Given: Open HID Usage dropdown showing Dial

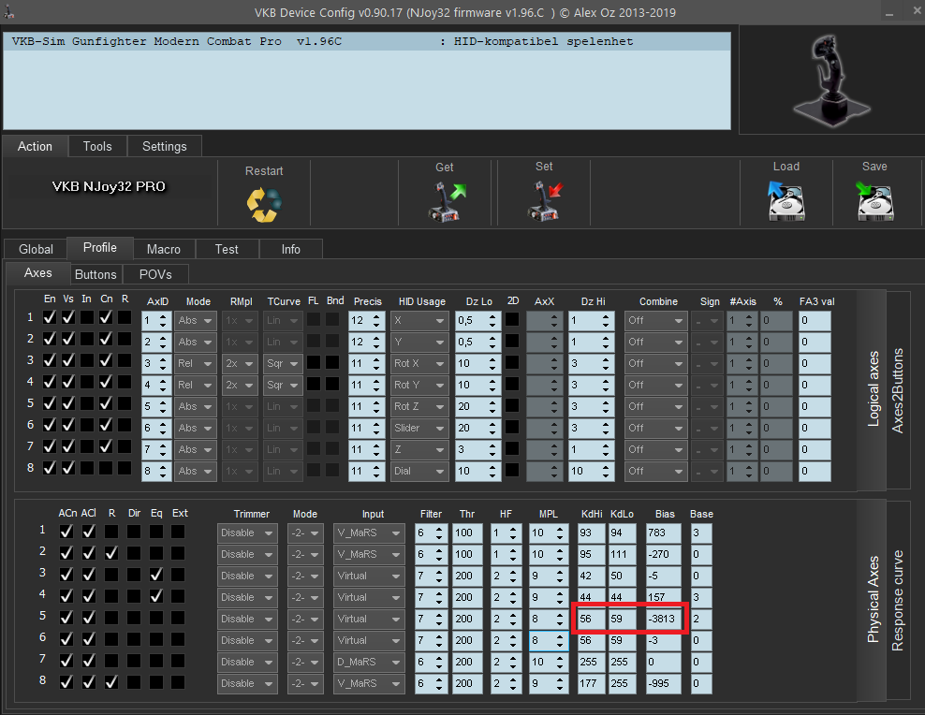Looking at the screenshot, I should (419, 471).
